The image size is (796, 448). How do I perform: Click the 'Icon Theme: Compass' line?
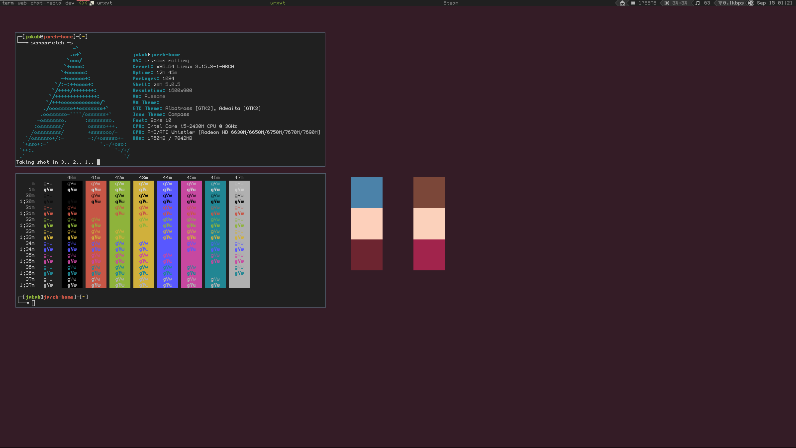pos(161,114)
